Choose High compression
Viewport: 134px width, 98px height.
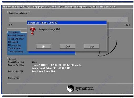tap(92, 46)
